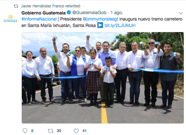Open the #InformeNacional hashtag
Viewport: 186px width, 135px height.
39,19
